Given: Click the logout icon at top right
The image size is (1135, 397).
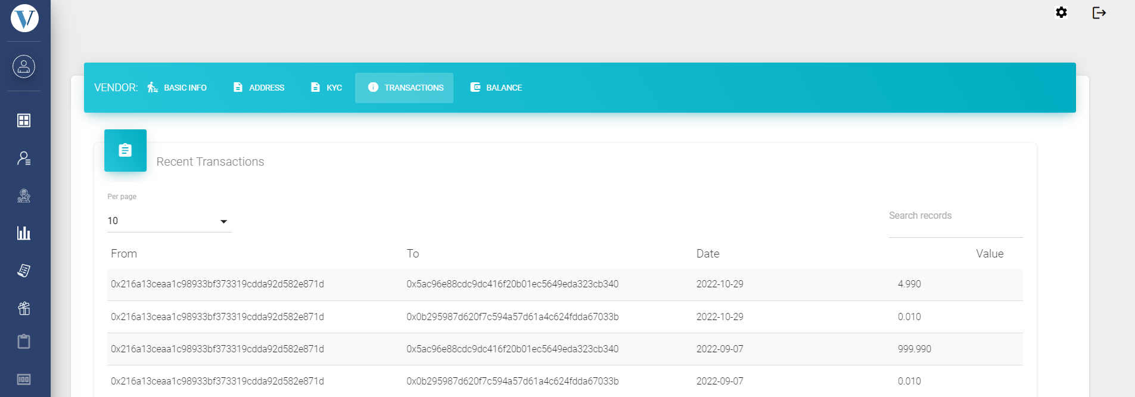Looking at the screenshot, I should pyautogui.click(x=1099, y=13).
